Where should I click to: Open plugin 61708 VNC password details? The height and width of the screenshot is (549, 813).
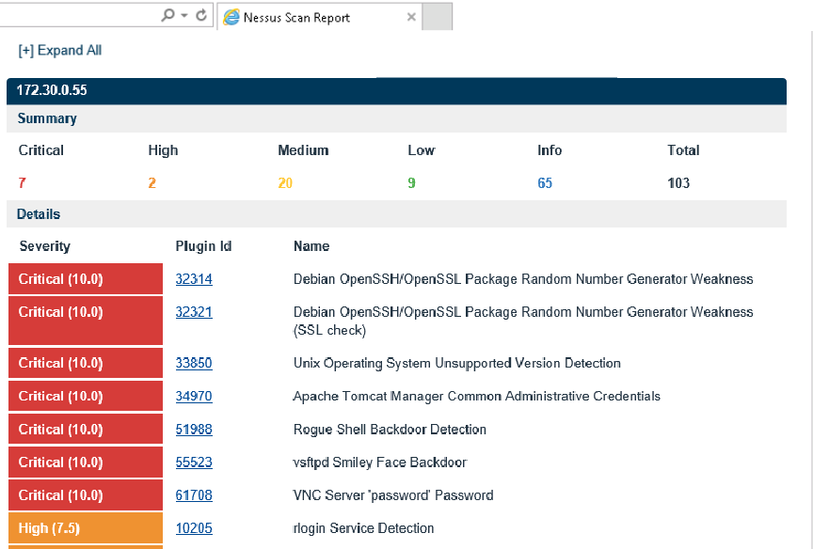[x=194, y=494]
